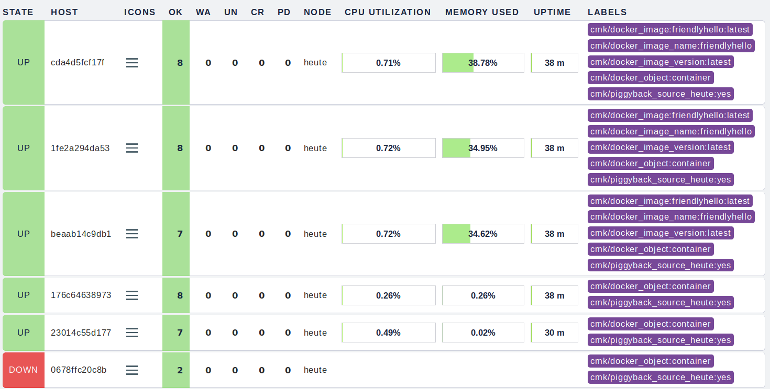Open label cmk/docker_image_version:latest on host 1fe2a294da53
This screenshot has height=389, width=770.
tap(660, 147)
